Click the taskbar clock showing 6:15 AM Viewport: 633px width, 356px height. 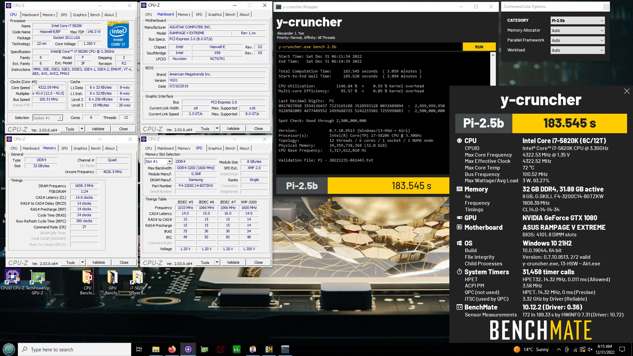pyautogui.click(x=605, y=349)
